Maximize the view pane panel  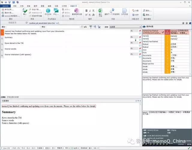[x=136, y=101]
